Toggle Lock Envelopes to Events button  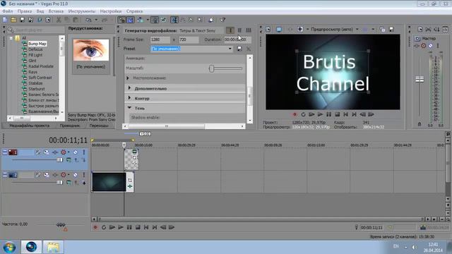pos(155,20)
